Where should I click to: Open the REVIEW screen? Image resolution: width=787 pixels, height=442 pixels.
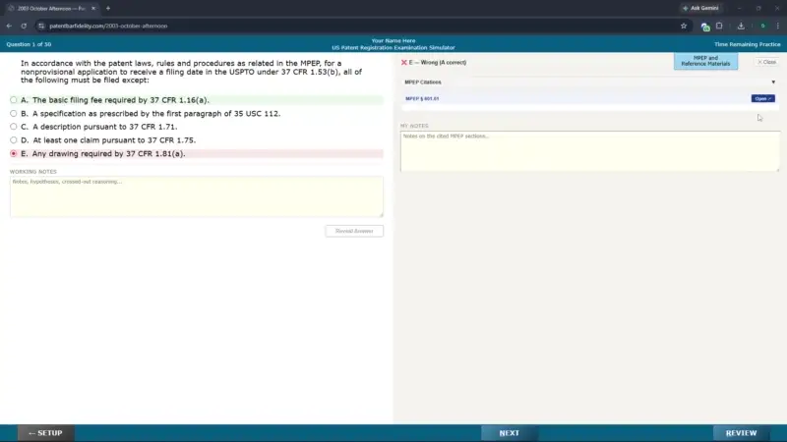click(742, 433)
